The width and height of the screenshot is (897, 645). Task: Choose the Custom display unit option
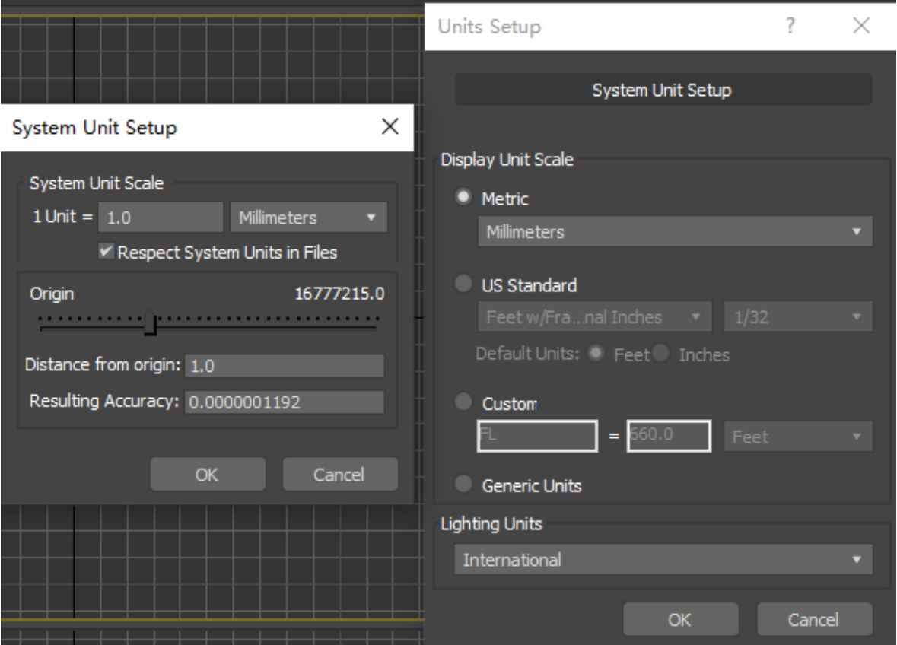(x=463, y=403)
